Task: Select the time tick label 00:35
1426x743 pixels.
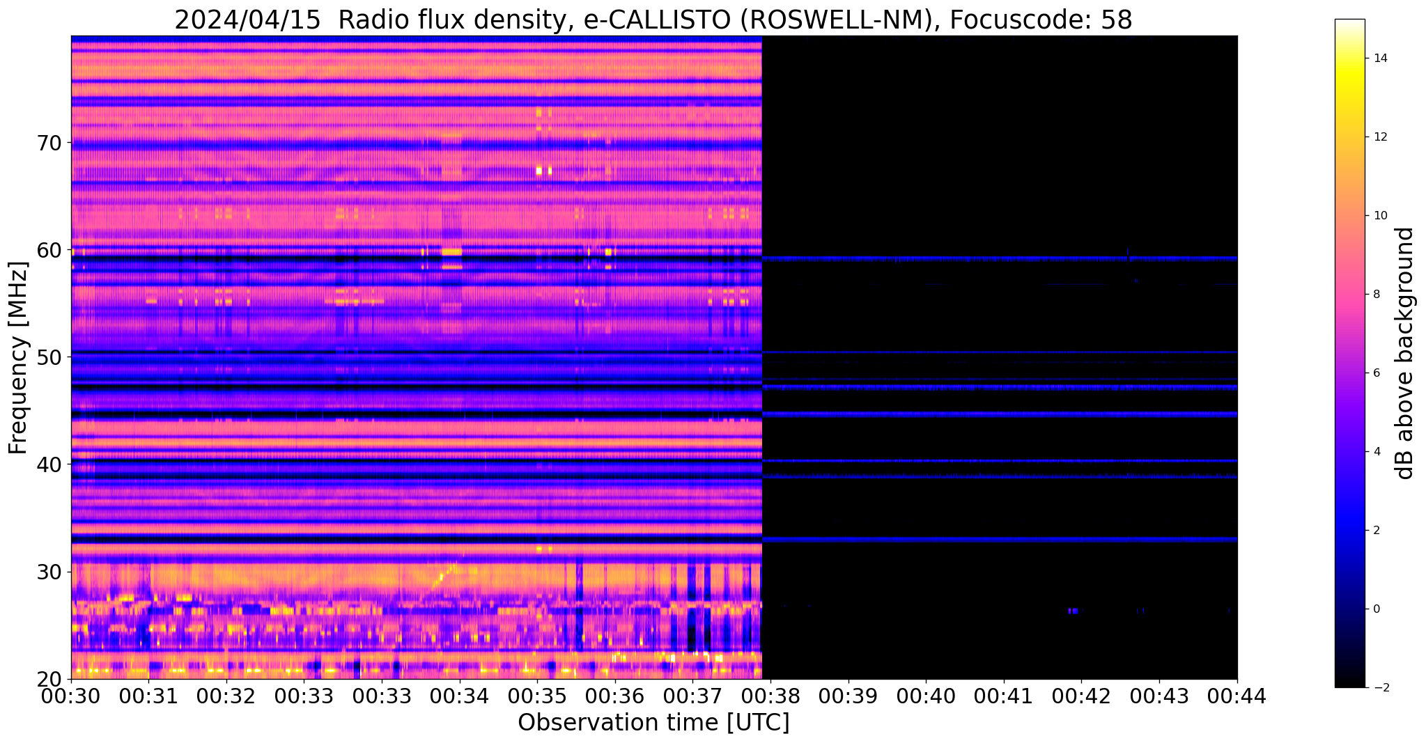Action: pos(537,696)
